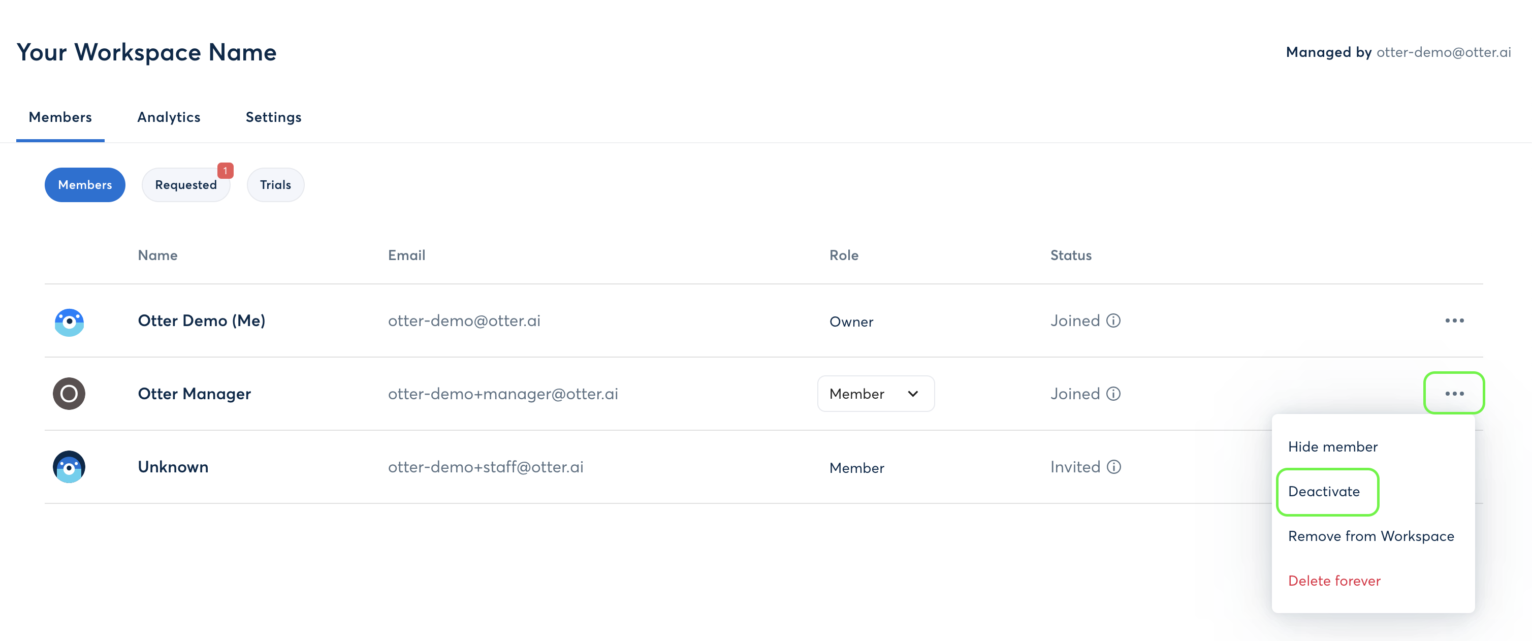
Task: Click the Trials filter pill
Action: pos(275,184)
